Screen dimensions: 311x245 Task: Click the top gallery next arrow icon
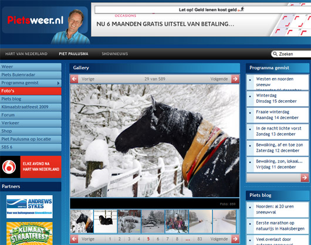235,79
